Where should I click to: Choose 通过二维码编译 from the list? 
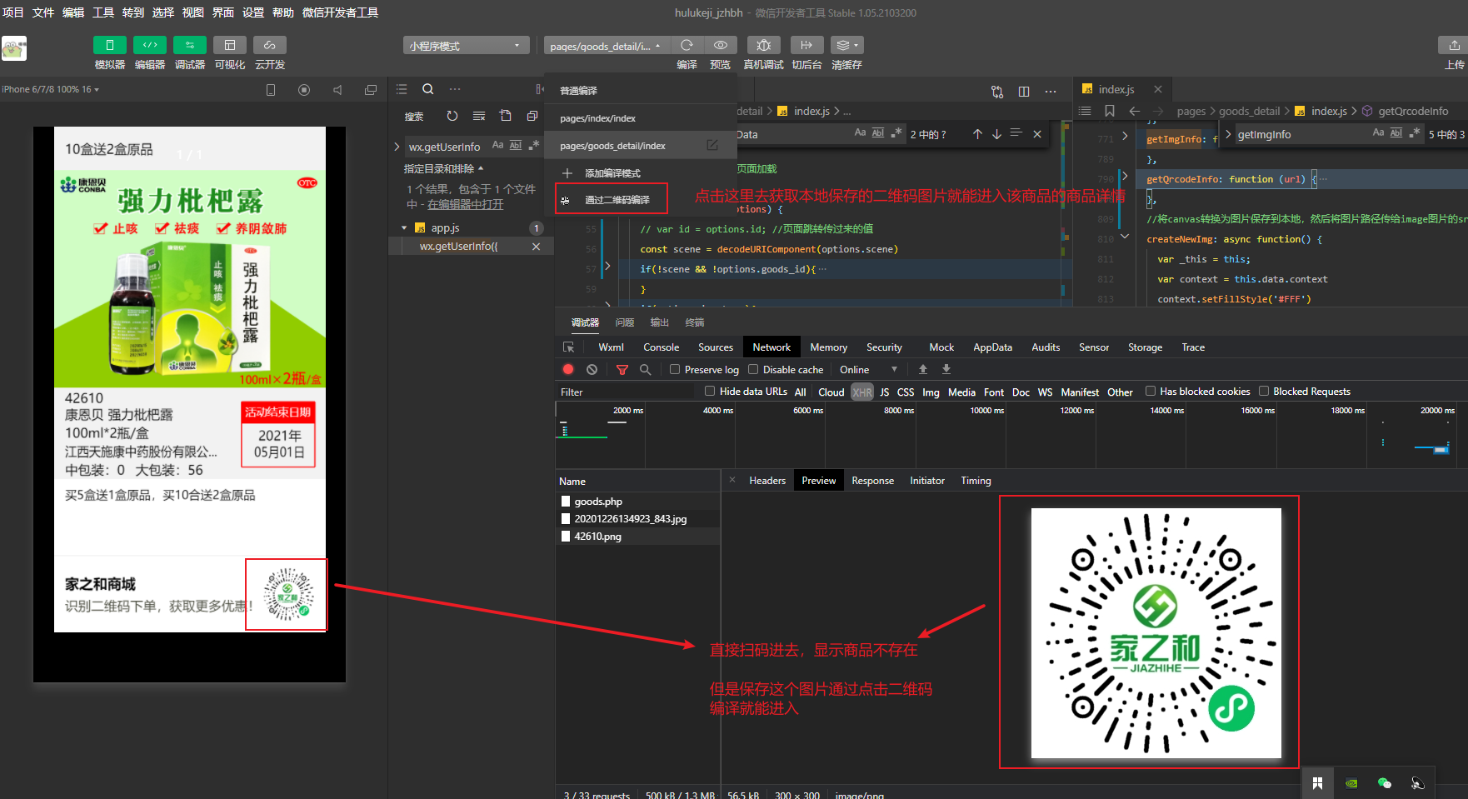[x=612, y=200]
